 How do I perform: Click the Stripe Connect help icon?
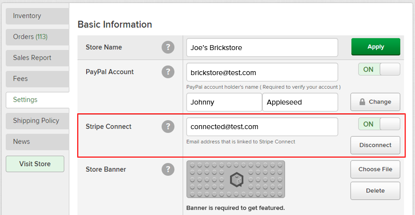[x=168, y=126]
